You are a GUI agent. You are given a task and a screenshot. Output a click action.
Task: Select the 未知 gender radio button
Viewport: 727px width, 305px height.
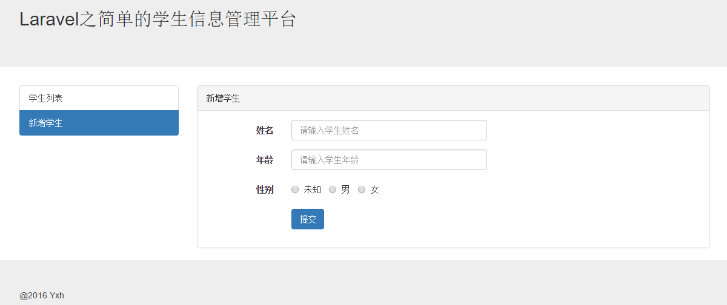295,189
